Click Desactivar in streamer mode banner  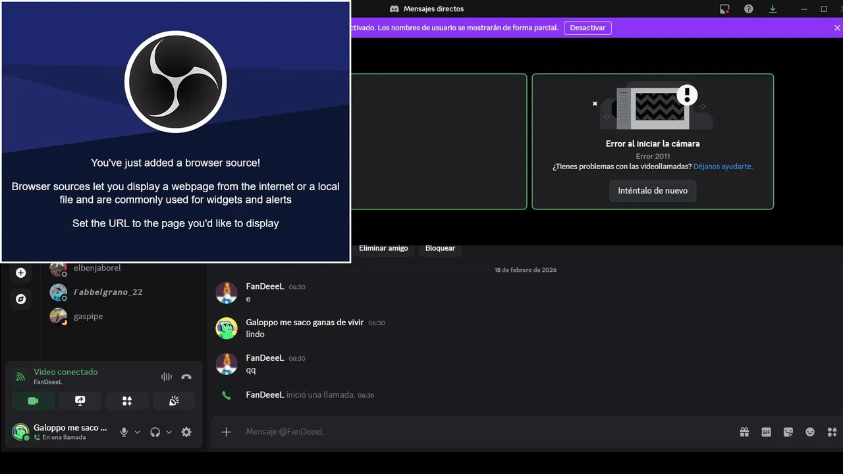coord(587,28)
